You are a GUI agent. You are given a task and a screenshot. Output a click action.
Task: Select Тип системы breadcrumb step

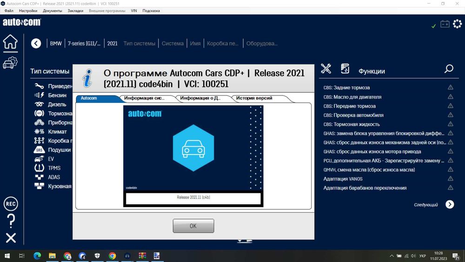pos(139,44)
